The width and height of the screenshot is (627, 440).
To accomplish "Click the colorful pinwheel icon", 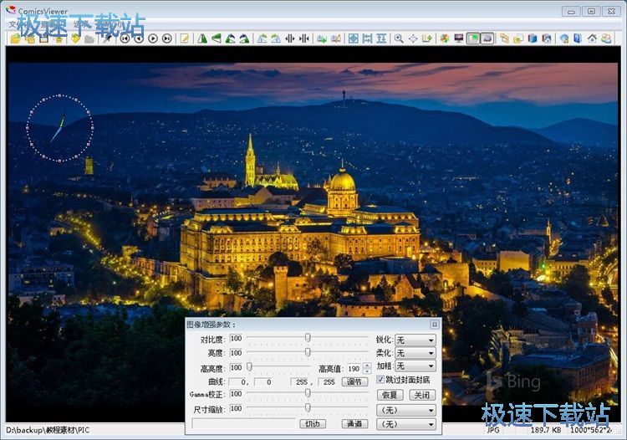I will point(445,38).
